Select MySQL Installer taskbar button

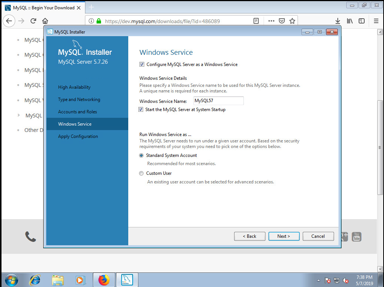click(x=127, y=280)
